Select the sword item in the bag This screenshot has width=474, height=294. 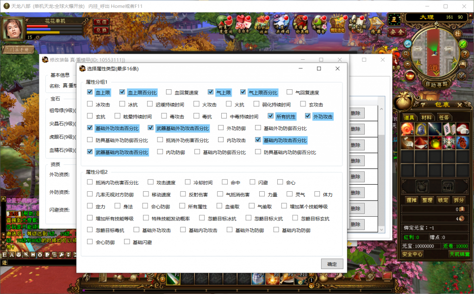435,130
